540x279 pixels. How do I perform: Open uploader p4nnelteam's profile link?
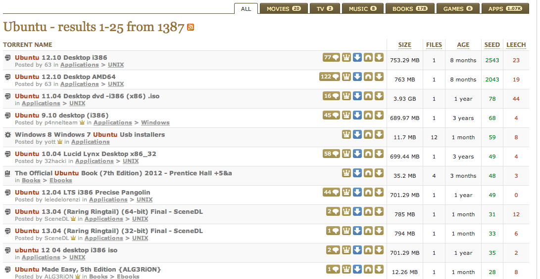61,122
